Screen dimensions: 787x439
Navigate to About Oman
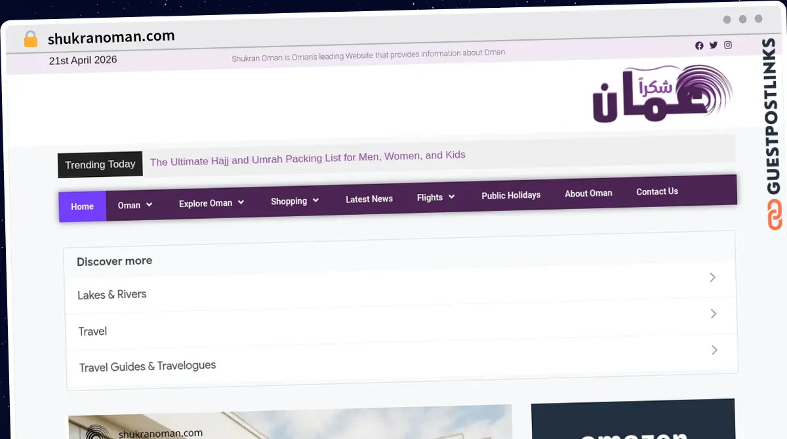pyautogui.click(x=588, y=193)
